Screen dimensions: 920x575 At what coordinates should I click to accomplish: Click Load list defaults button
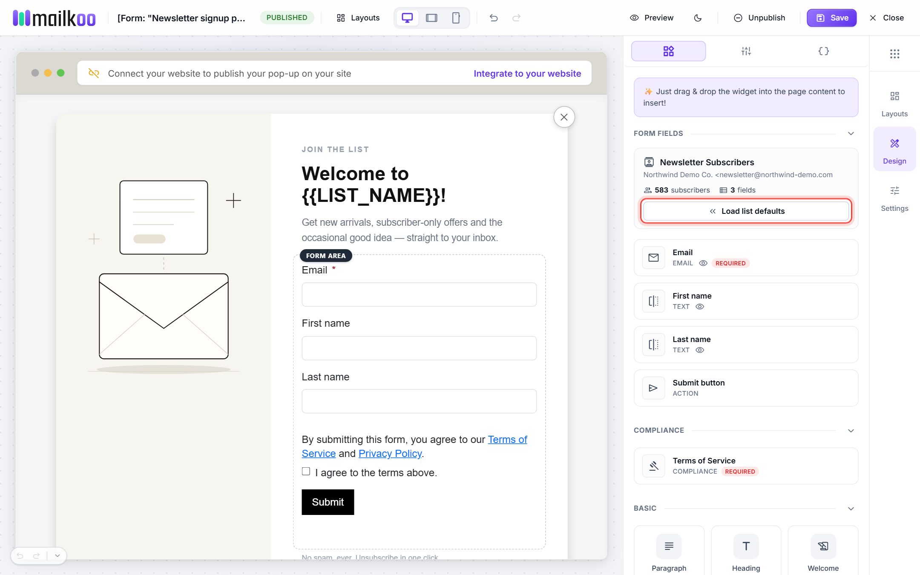[x=746, y=211]
